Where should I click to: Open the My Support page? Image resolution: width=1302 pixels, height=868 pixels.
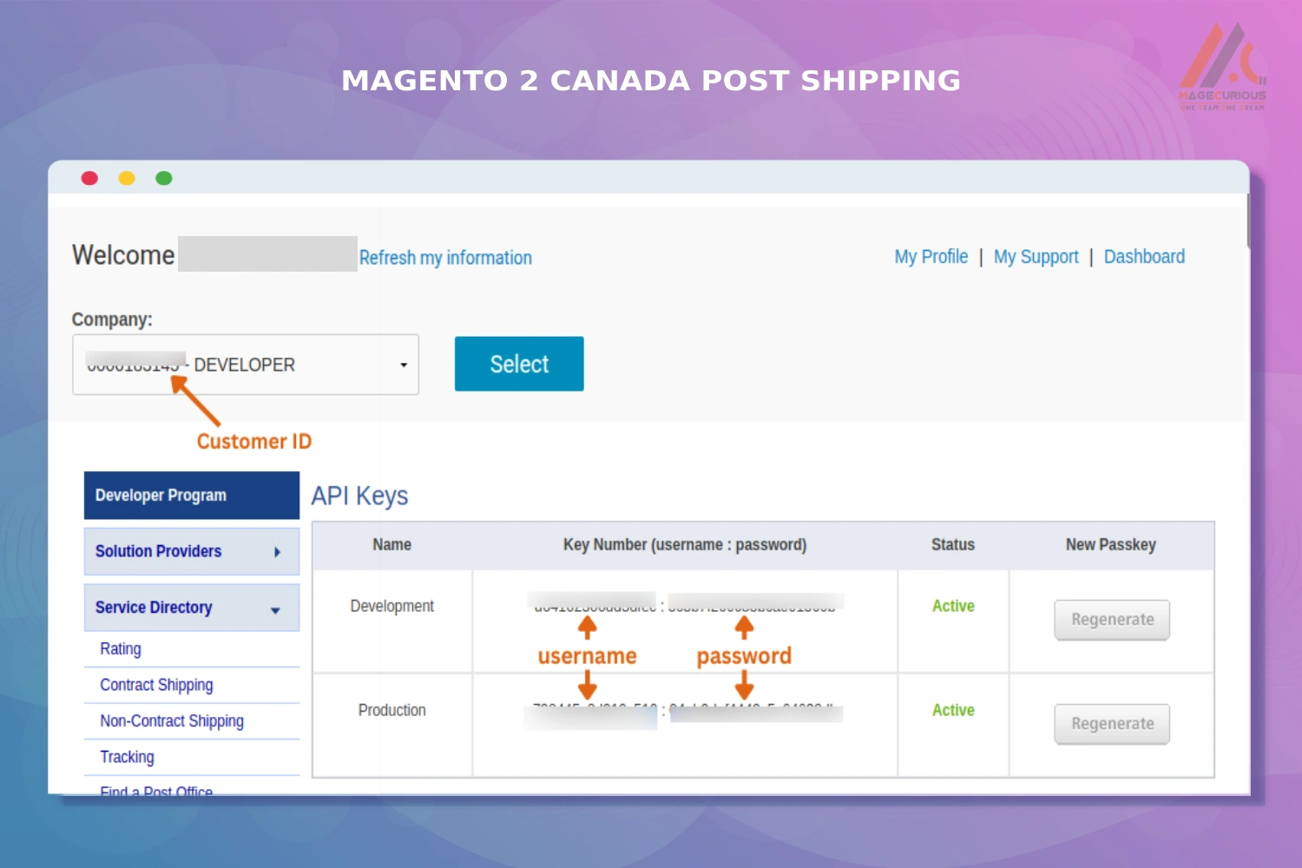(x=1036, y=257)
